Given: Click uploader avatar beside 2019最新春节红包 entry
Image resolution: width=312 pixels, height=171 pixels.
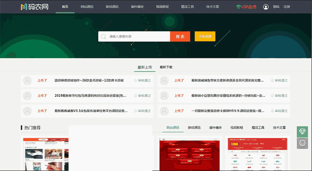Looking at the screenshot, I should coord(27,96).
